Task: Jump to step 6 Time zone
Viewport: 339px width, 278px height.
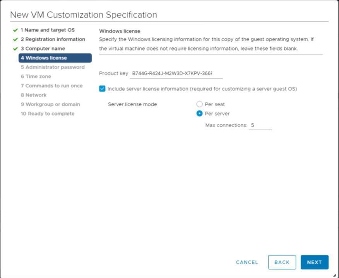Action: pyautogui.click(x=36, y=77)
